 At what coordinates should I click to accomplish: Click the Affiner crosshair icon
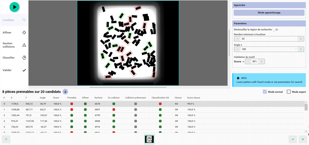[x=24, y=33]
